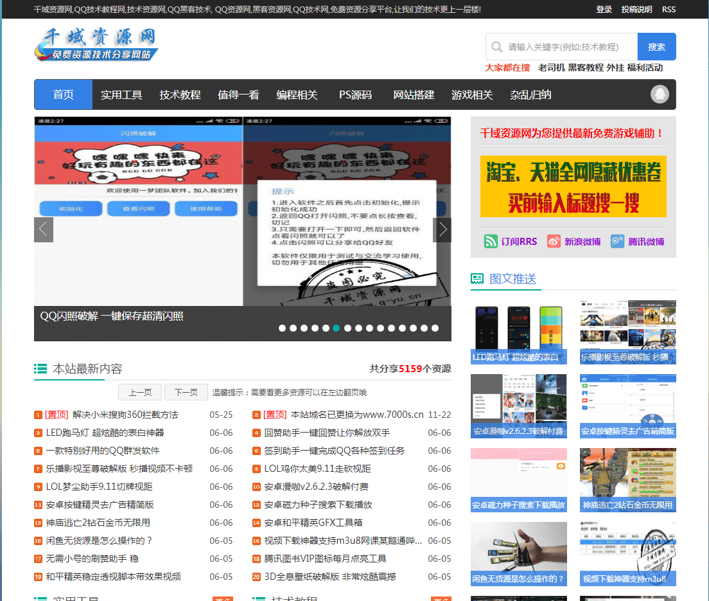Click the 千域资源网 site logo

pos(96,44)
